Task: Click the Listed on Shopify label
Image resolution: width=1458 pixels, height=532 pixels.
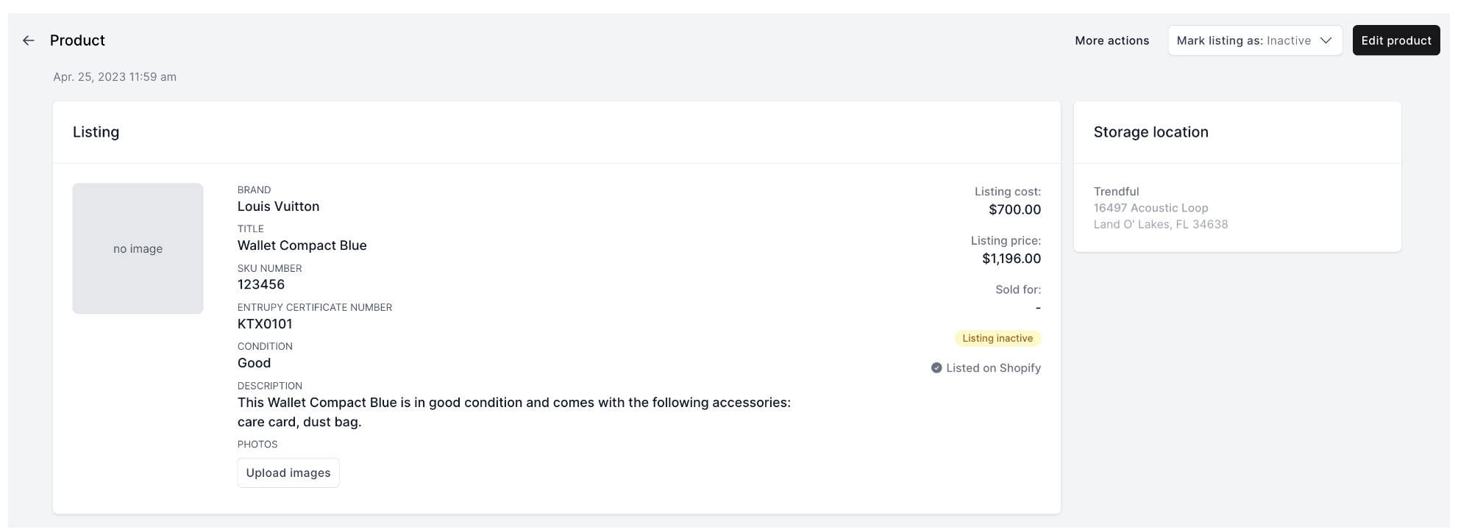Action: pos(993,368)
